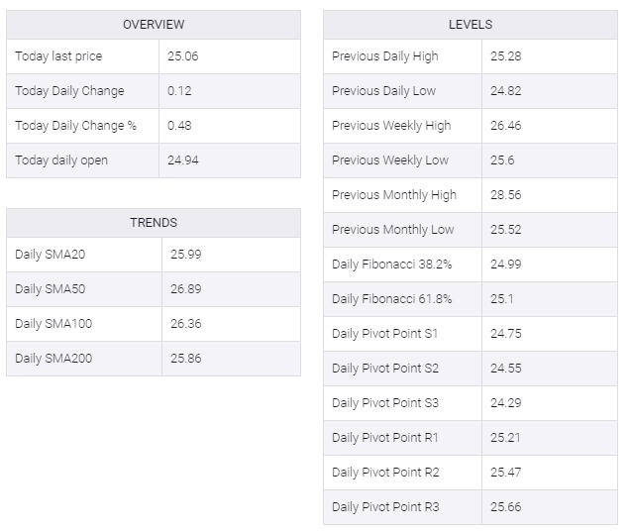Select the Daily Pivot Point R3 value 25.66
This screenshot has width=630, height=532.
pos(506,507)
